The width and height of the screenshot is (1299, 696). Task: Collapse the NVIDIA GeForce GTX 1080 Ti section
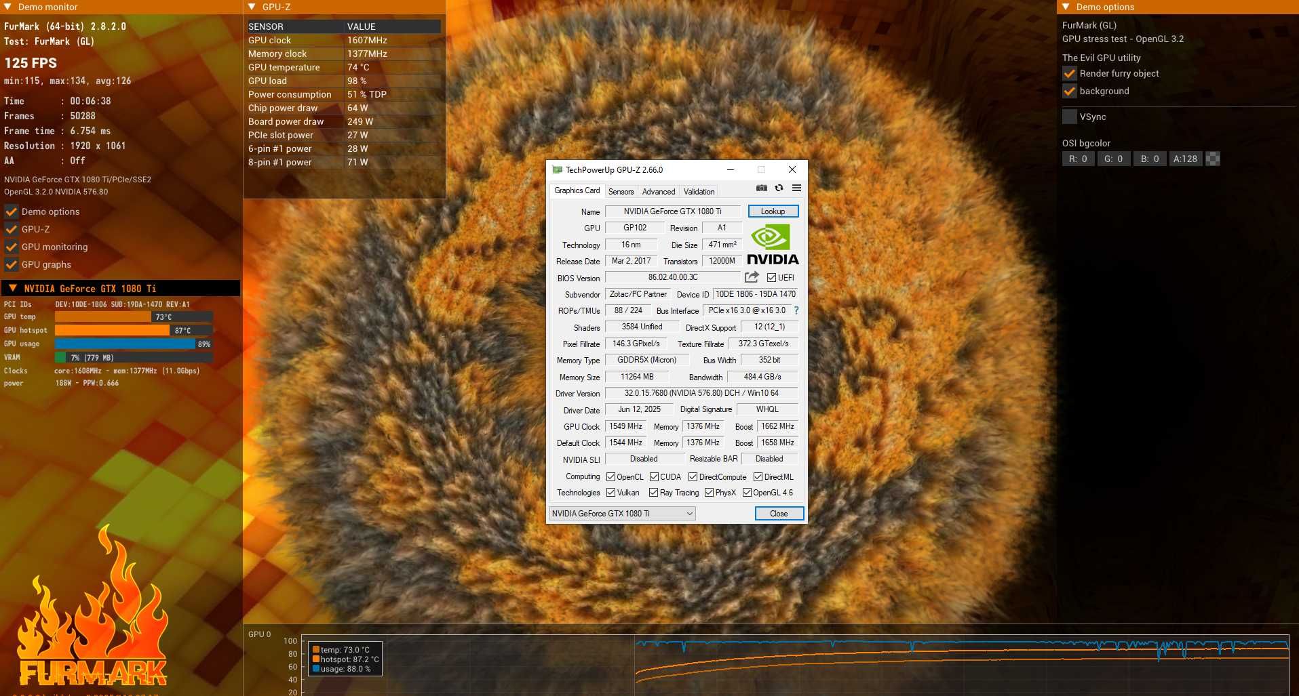coord(13,288)
